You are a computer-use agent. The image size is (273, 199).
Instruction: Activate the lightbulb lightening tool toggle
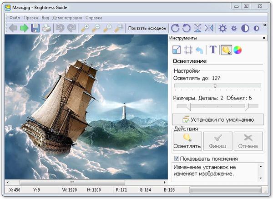[x=225, y=50]
